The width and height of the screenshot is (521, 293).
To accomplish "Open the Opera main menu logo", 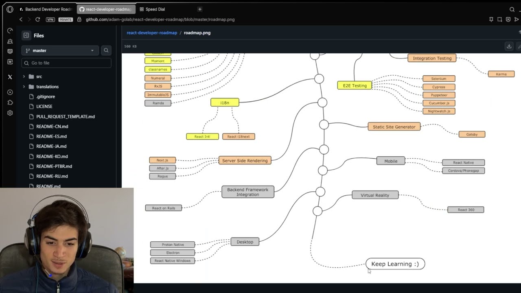I will pos(10,9).
